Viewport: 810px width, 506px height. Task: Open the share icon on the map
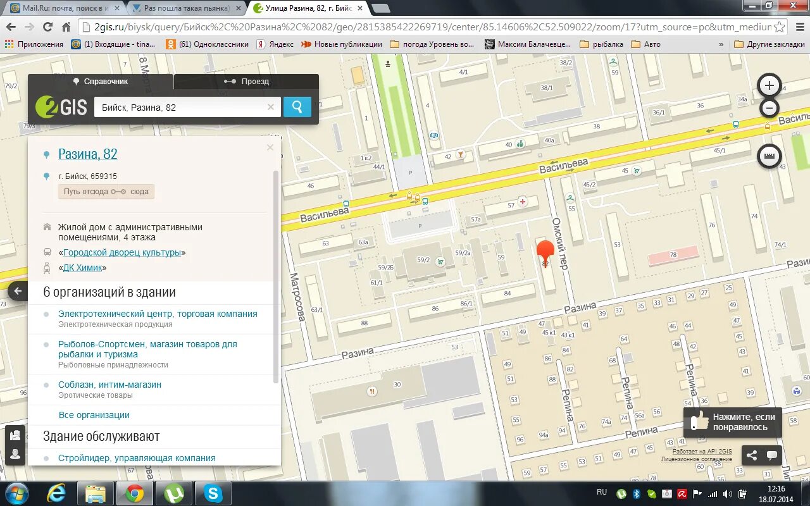click(x=752, y=455)
